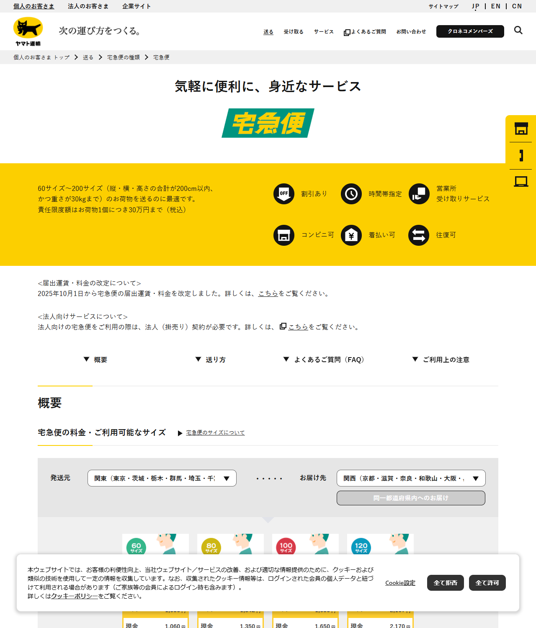Open the お届け先 region dropdown
536x628 pixels.
tap(411, 478)
